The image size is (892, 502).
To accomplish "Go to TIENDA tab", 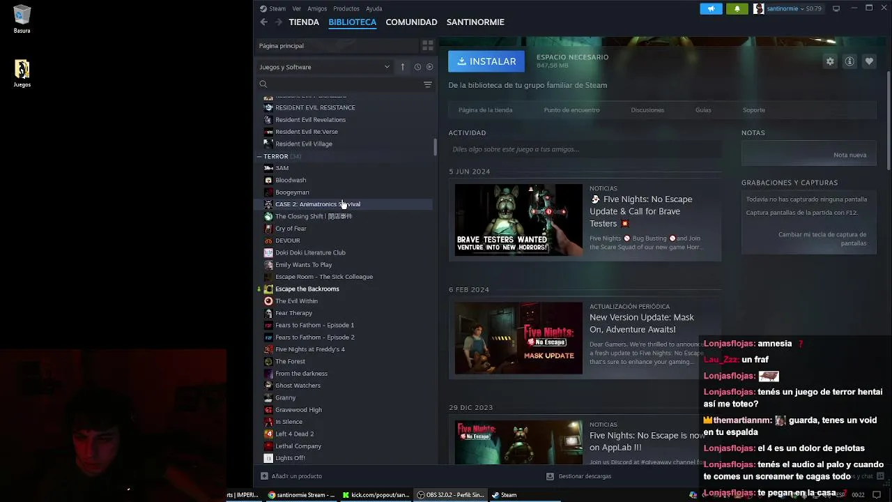I will click(x=304, y=22).
